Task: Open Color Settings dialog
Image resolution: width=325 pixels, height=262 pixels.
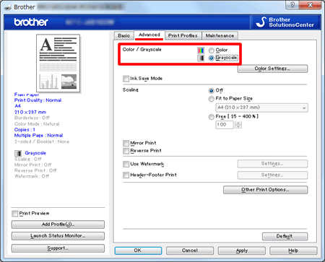Action: pos(272,69)
